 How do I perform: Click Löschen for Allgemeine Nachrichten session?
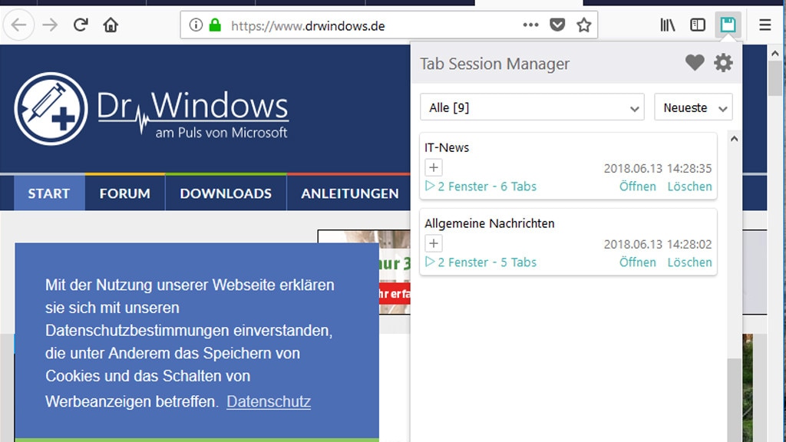[689, 262]
